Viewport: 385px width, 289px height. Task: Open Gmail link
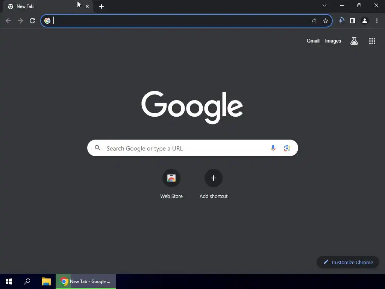point(313,41)
